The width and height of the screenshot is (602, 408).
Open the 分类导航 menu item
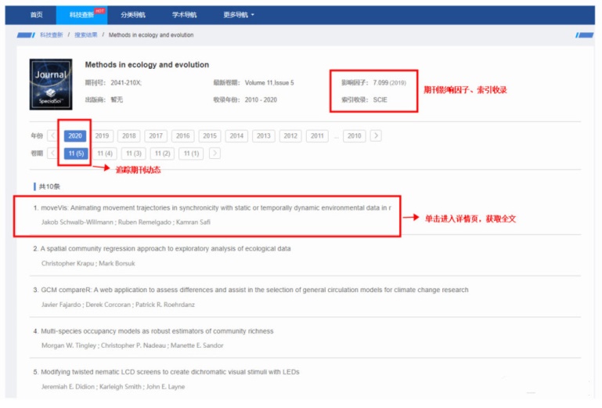[133, 15]
